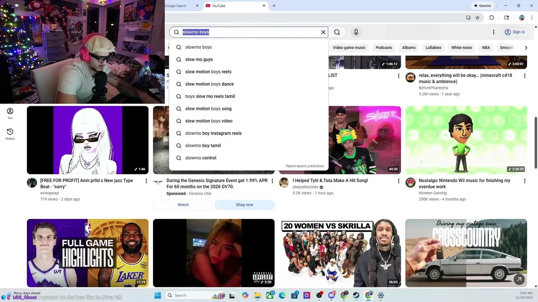The height and width of the screenshot is (302, 538).
Task: Click Watch button on Genesis ad
Action: tap(183, 205)
